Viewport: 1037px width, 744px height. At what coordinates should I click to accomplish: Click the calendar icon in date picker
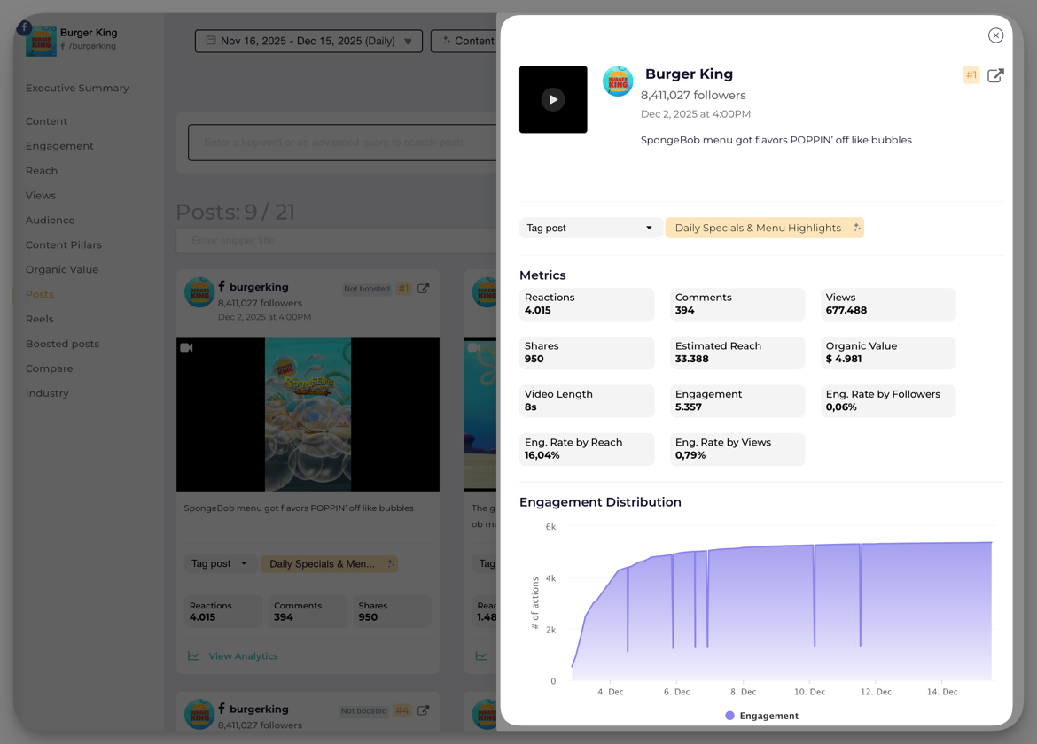point(211,41)
